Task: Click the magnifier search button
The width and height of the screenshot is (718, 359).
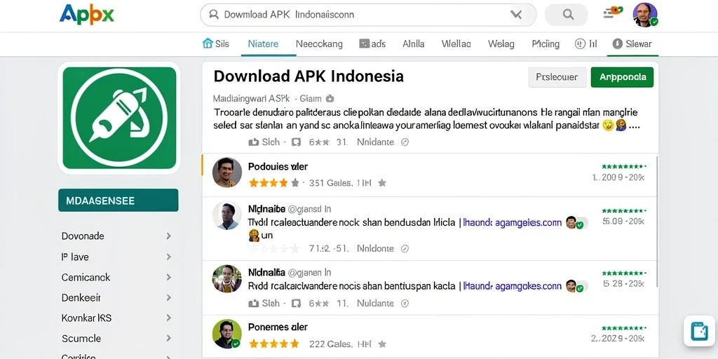Action: click(x=568, y=15)
